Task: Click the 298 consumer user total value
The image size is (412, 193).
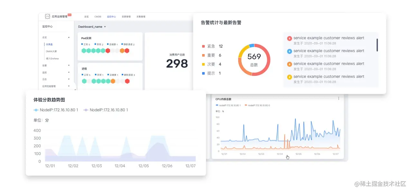Action: (177, 64)
